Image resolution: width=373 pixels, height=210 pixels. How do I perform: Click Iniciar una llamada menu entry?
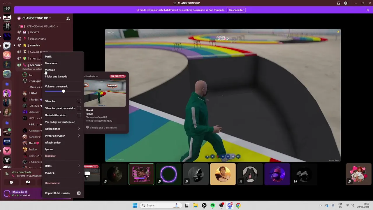click(x=63, y=76)
